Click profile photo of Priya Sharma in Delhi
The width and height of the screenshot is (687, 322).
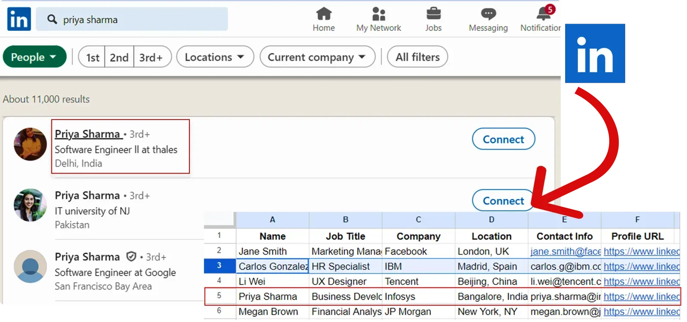click(x=30, y=144)
